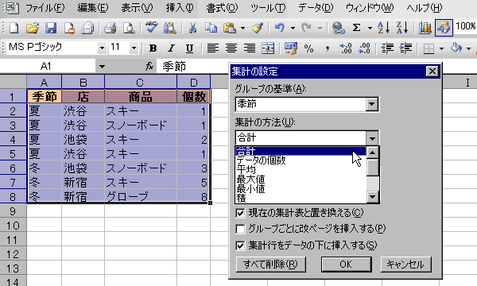Open the ツール(T) menu
Image resolution: width=477 pixels, height=286 pixels.
coord(268,8)
